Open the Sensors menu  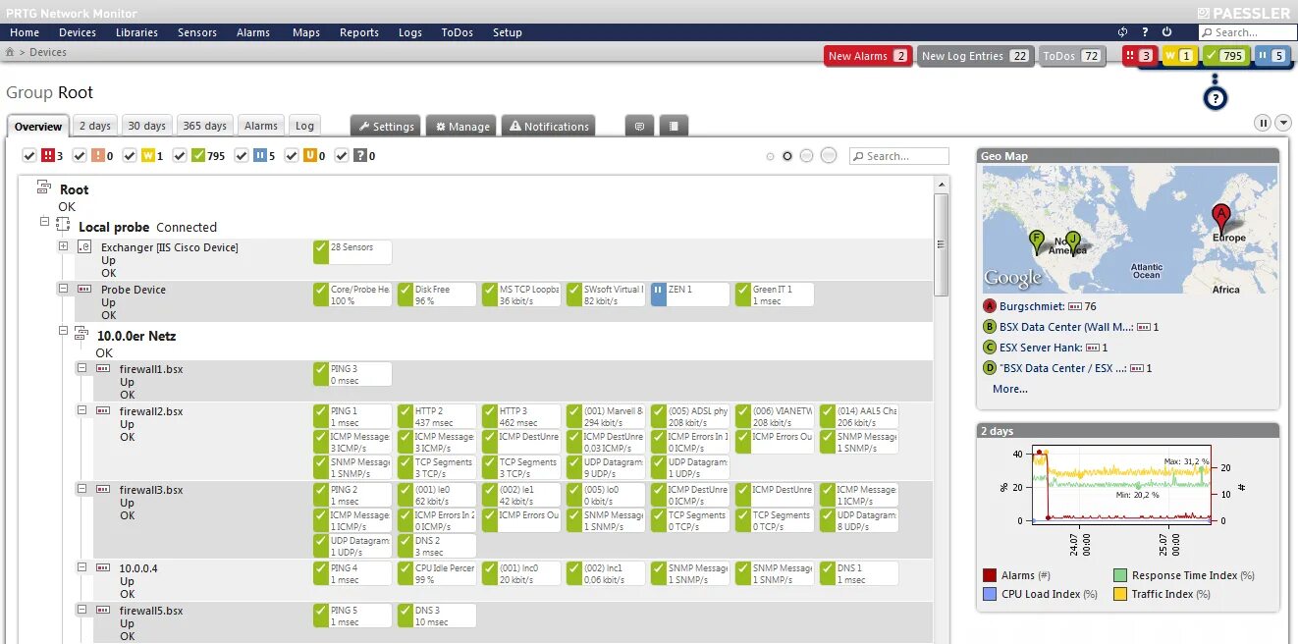coord(197,32)
